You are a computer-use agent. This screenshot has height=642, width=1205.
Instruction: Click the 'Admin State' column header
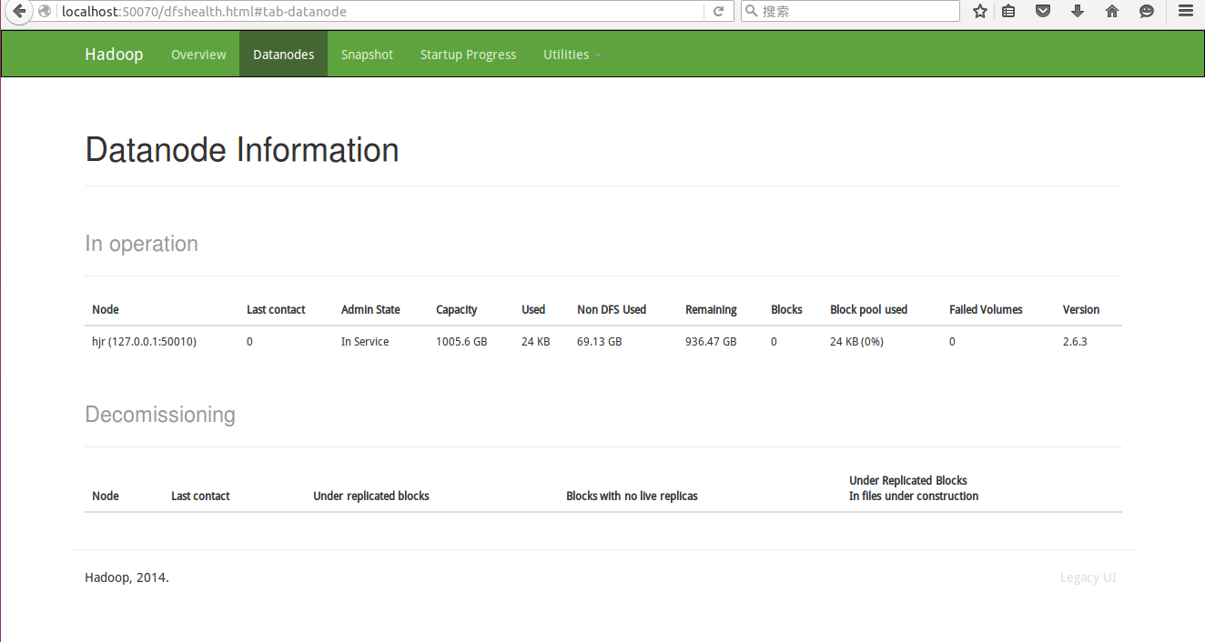point(370,310)
